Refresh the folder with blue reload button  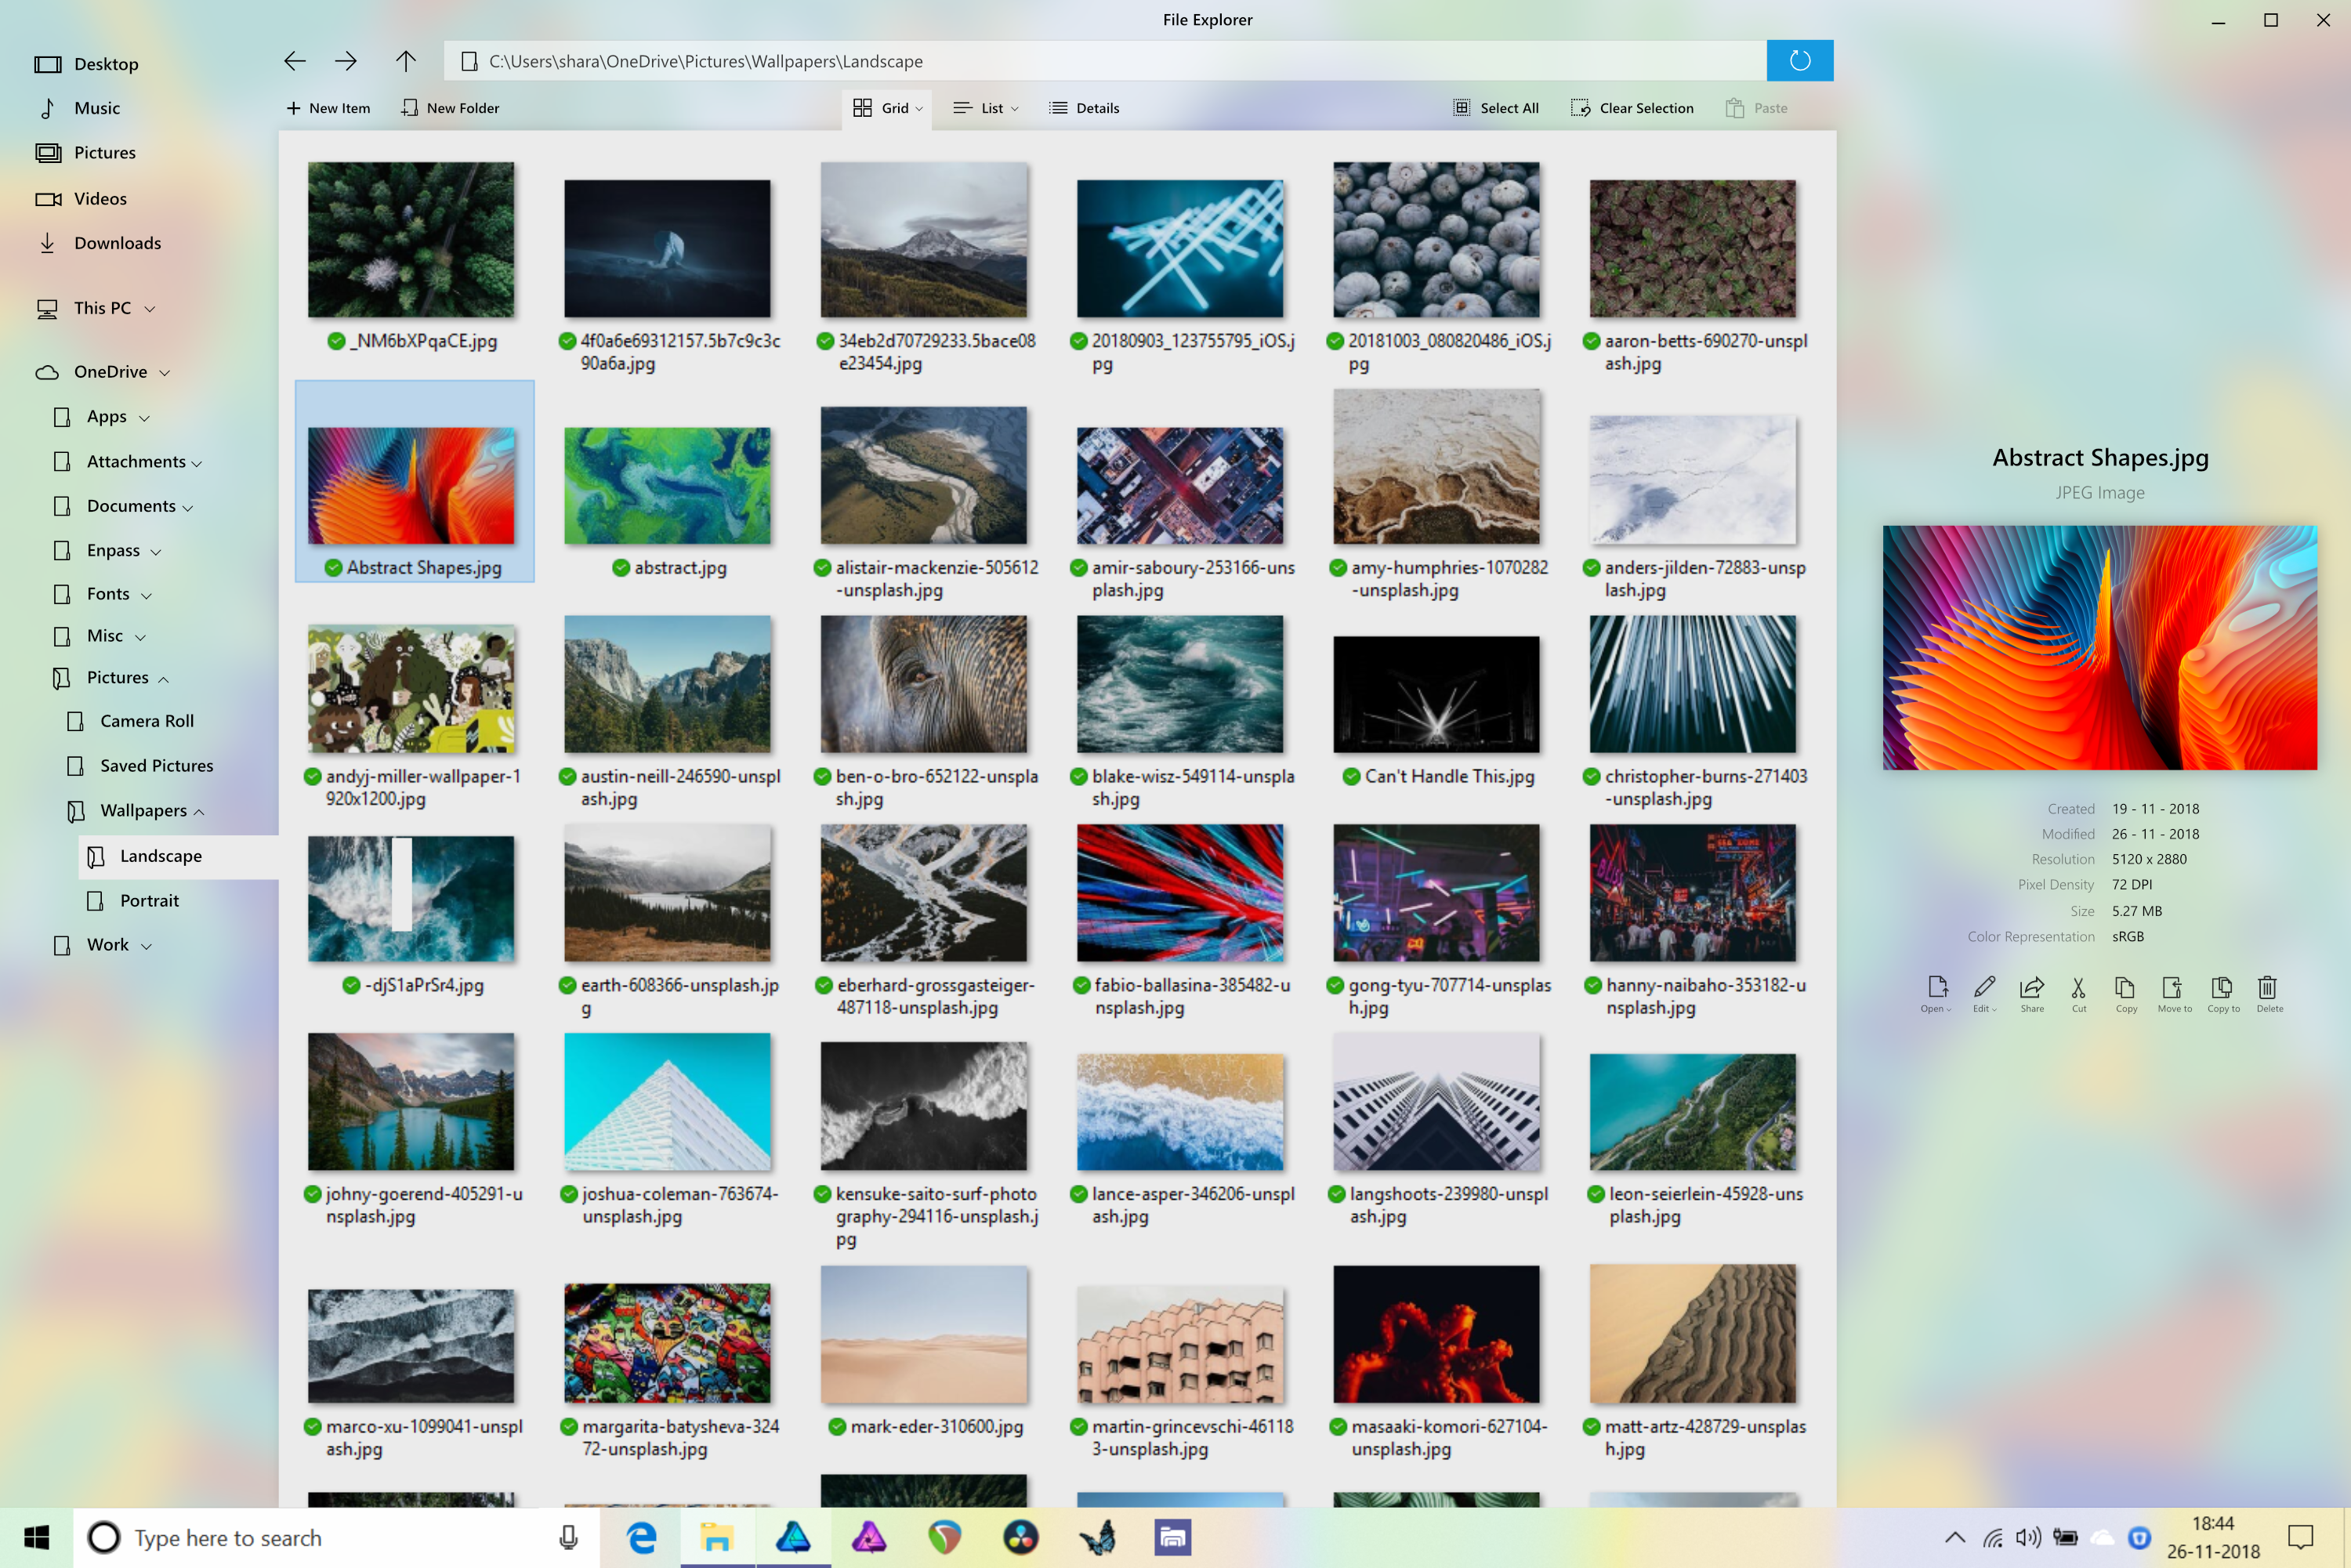click(x=1799, y=61)
